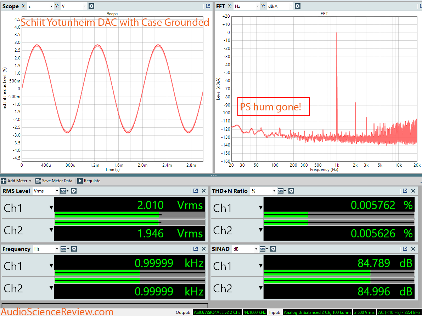Image resolution: width=422 pixels, height=316 pixels.
Task: Click the Analog Unbalanced 2 Ch input status
Action: click(317, 312)
